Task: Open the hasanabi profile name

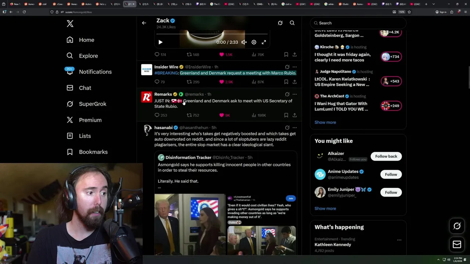Action: [x=163, y=128]
